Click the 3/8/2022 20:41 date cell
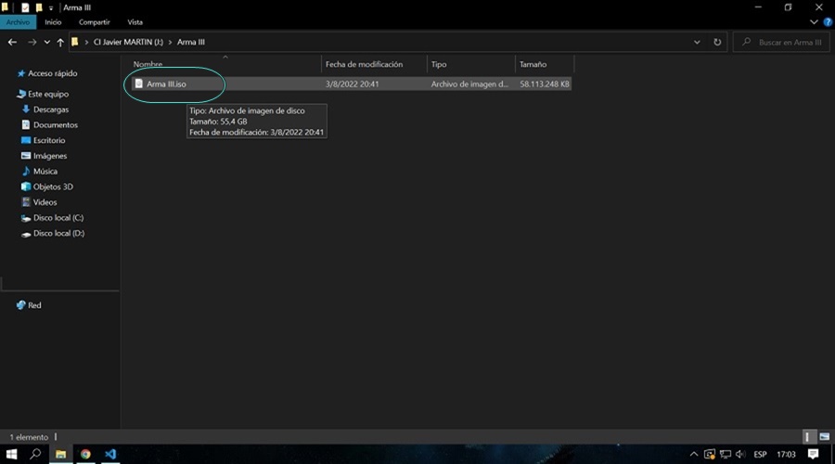Viewport: 835px width, 464px height. click(x=352, y=84)
